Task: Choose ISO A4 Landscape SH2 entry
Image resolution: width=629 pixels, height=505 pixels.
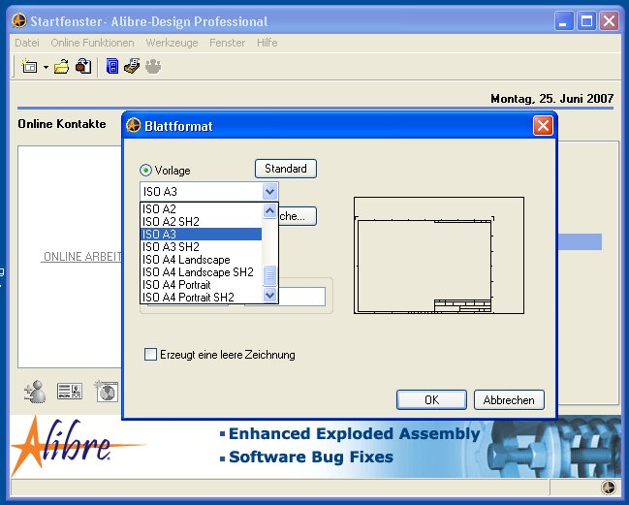Action: point(201,272)
